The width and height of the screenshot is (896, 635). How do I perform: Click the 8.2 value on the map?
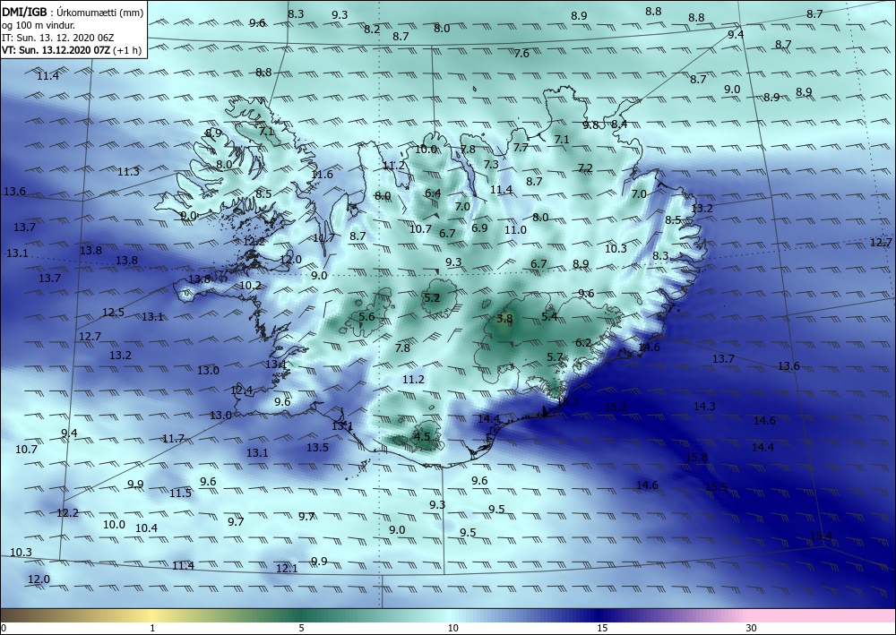pyautogui.click(x=372, y=30)
